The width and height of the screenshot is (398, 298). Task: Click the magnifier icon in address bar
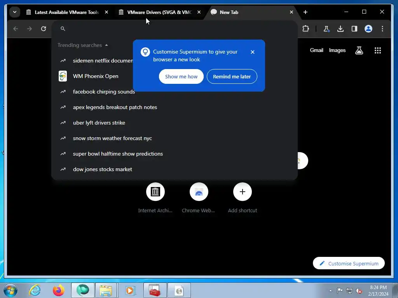[x=63, y=29]
